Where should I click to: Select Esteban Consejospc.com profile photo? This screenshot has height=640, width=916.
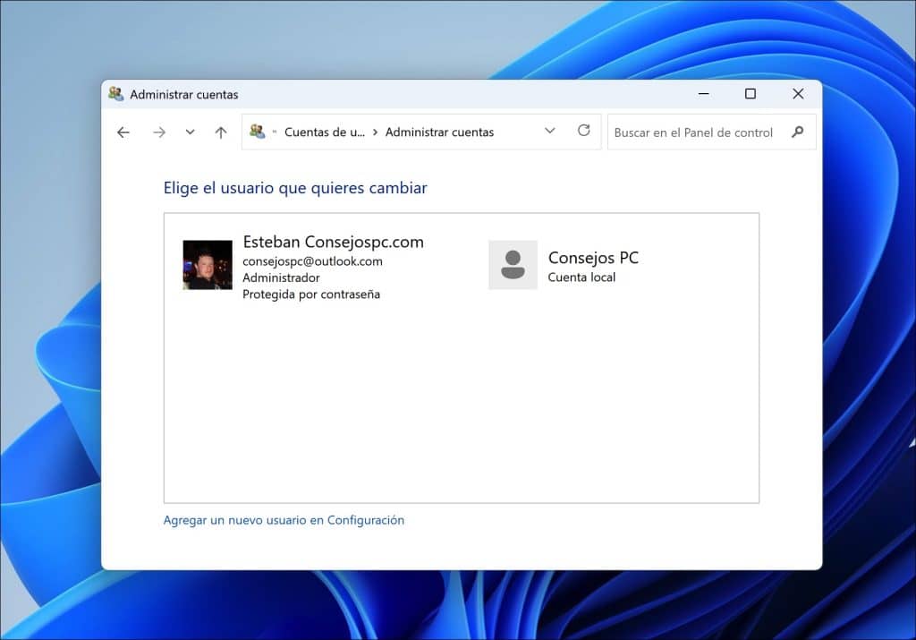(208, 265)
